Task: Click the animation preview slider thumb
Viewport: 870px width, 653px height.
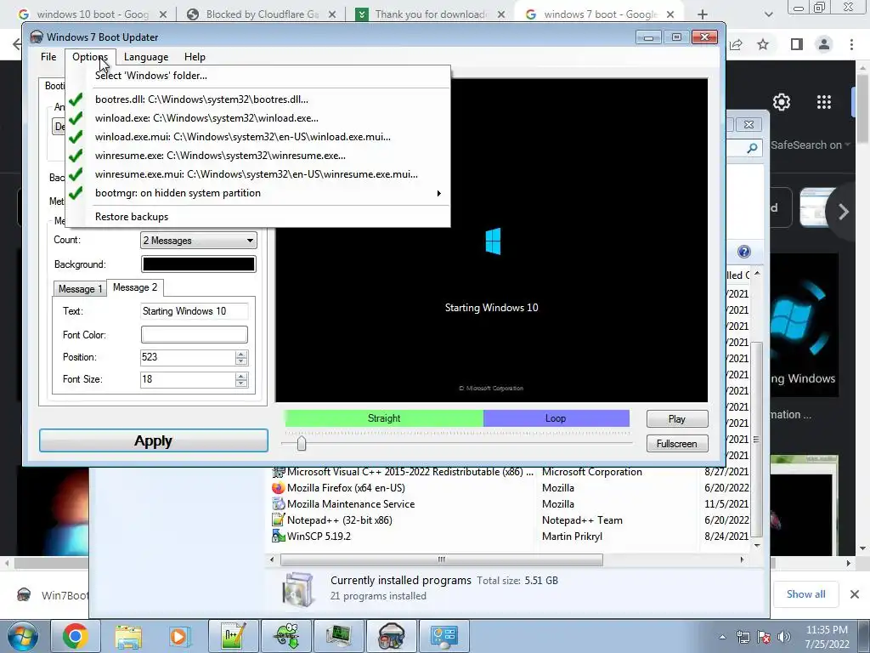Action: click(302, 443)
